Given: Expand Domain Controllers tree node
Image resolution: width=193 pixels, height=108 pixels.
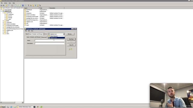Looking at the screenshot, I should (3, 24).
